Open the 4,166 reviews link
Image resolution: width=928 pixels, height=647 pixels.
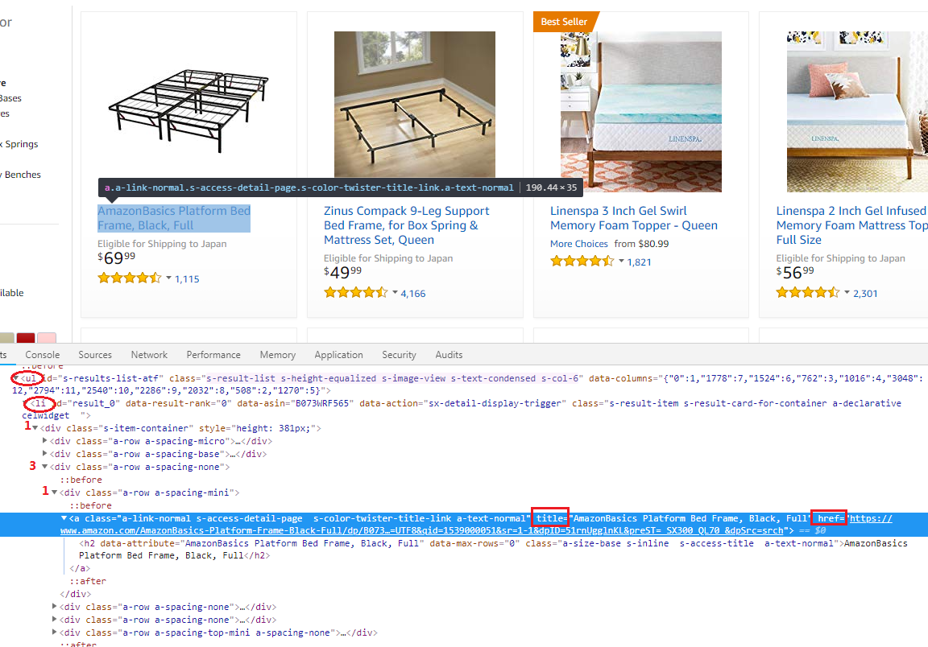pos(413,294)
